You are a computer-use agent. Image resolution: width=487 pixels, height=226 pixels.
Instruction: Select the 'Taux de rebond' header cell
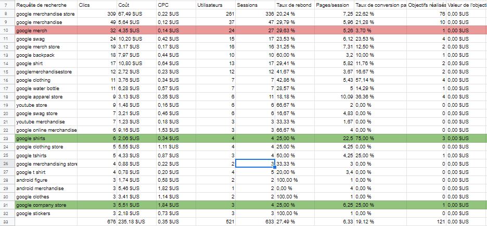pos(294,5)
